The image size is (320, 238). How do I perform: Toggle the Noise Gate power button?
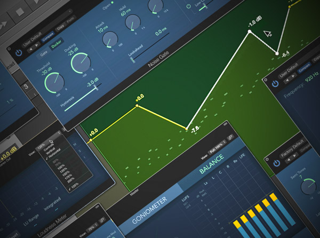click(19, 53)
